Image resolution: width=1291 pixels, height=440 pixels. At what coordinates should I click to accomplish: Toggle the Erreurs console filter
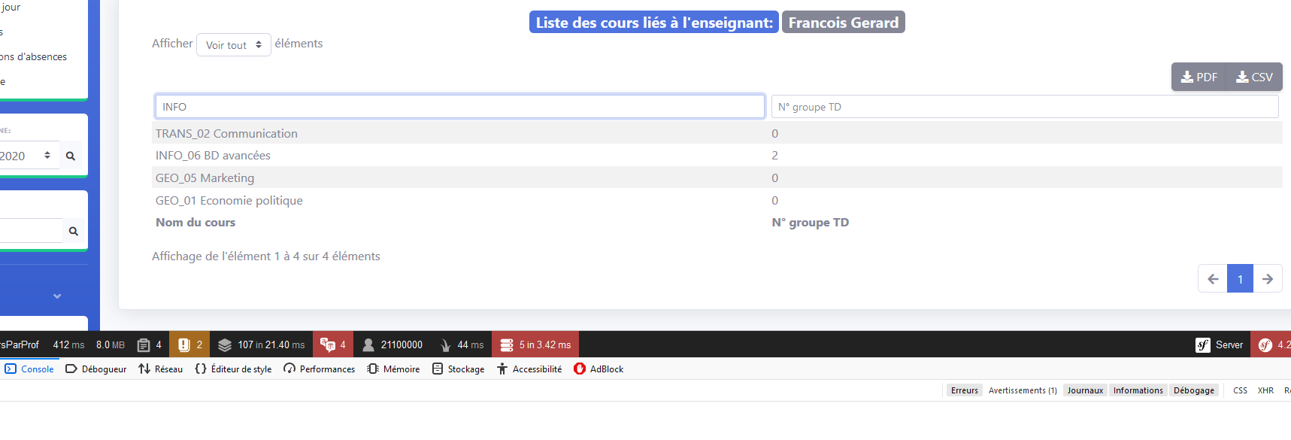(965, 390)
